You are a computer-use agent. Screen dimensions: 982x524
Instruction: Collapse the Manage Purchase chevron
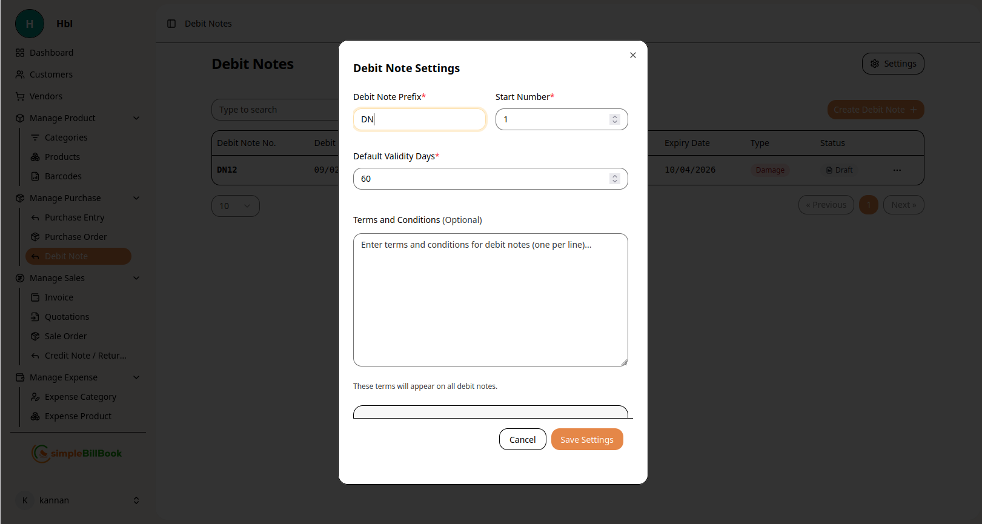pos(136,198)
